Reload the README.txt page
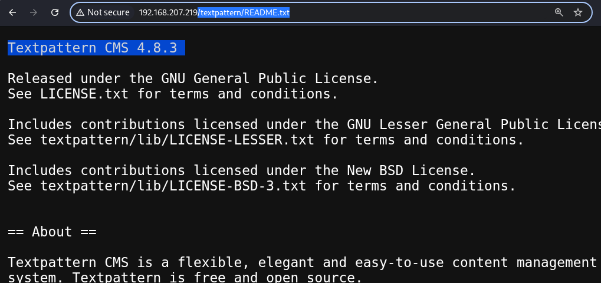The height and width of the screenshot is (283, 601). click(x=55, y=12)
